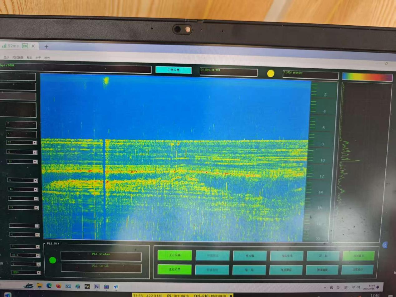Screen dimensions: 396x297
Task: Open Firefox from the taskbar
Action: pos(58,285)
